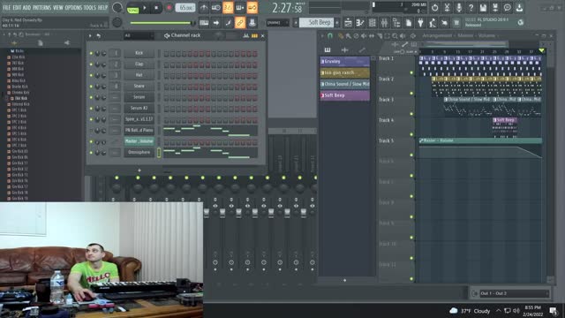
Task: Toggle the 3-2 countdown before recording
Action: pyautogui.click(x=228, y=8)
